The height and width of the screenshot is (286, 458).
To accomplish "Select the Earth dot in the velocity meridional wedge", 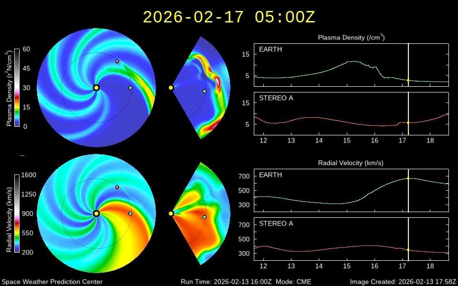I will coord(204,217).
